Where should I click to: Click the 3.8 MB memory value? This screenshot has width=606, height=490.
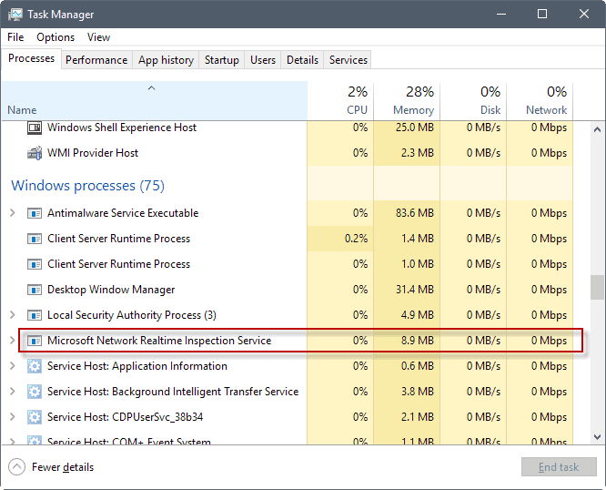[418, 392]
